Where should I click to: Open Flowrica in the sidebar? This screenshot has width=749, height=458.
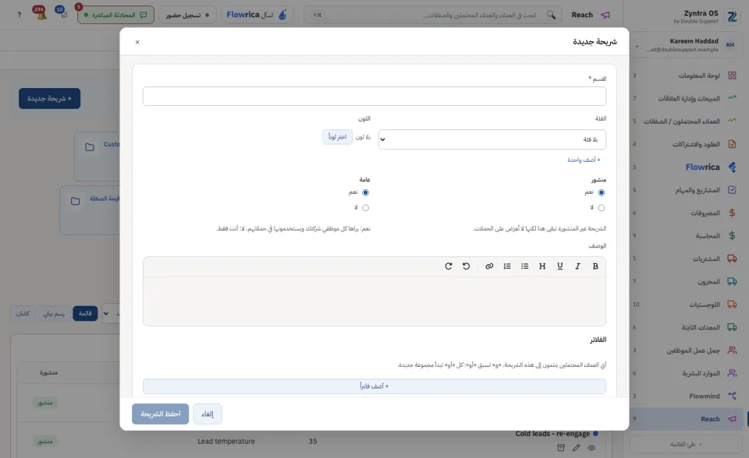pyautogui.click(x=686, y=167)
